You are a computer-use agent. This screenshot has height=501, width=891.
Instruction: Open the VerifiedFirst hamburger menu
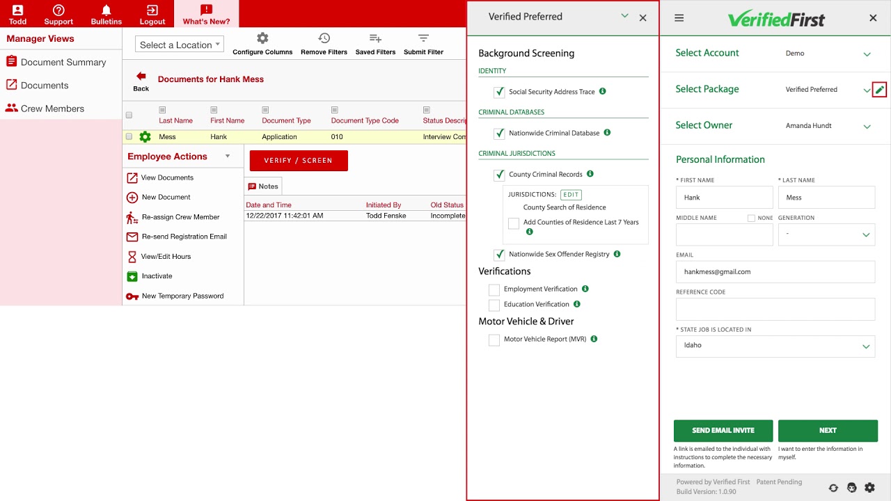pyautogui.click(x=679, y=18)
